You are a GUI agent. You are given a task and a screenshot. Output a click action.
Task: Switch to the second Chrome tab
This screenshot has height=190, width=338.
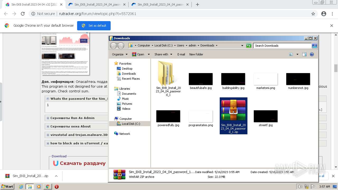(x=96, y=4)
